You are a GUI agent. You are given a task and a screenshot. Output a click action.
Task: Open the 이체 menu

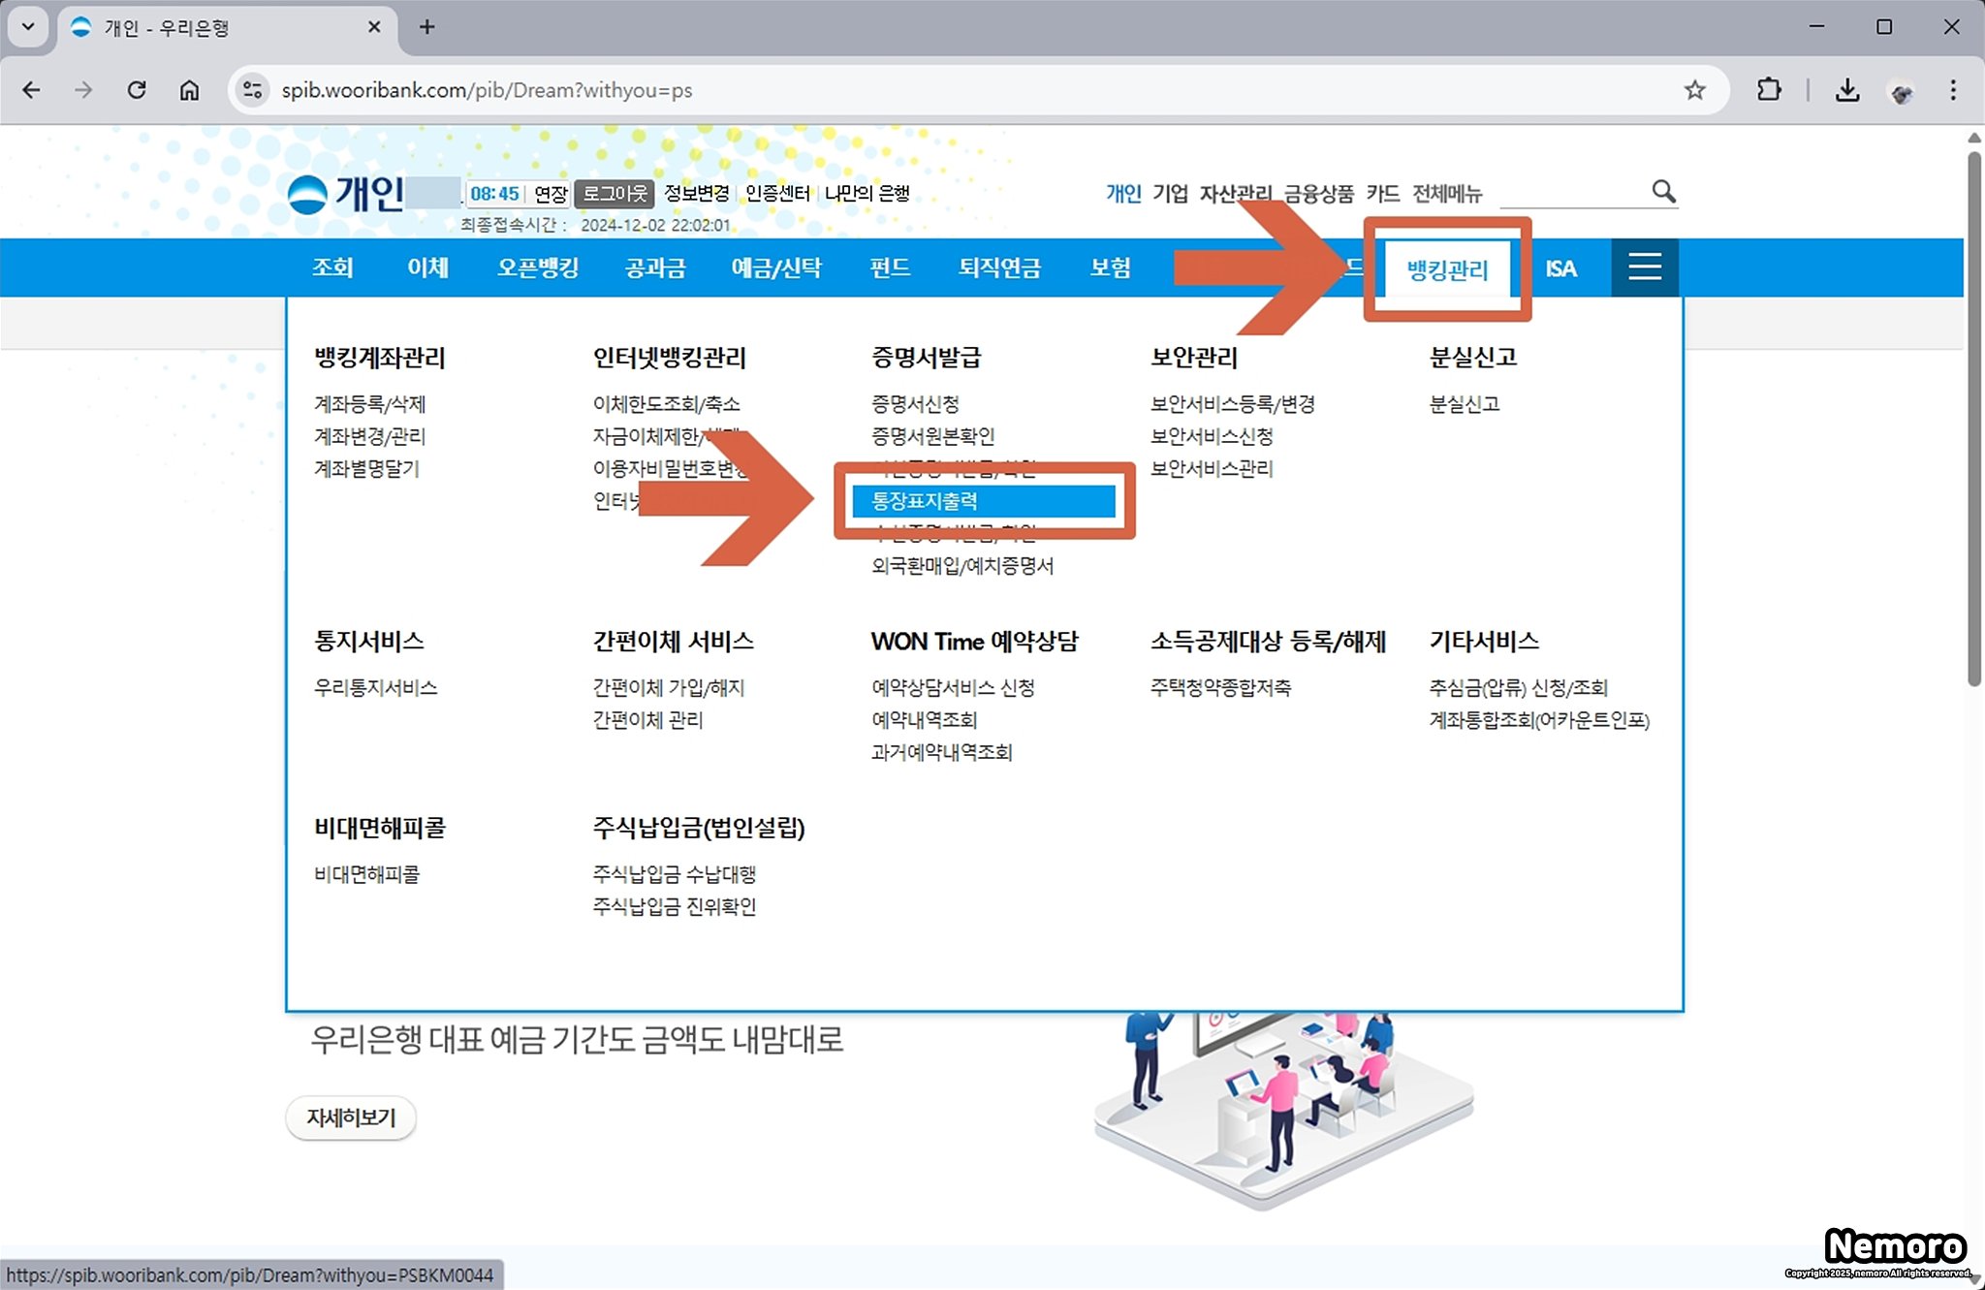pyautogui.click(x=426, y=267)
